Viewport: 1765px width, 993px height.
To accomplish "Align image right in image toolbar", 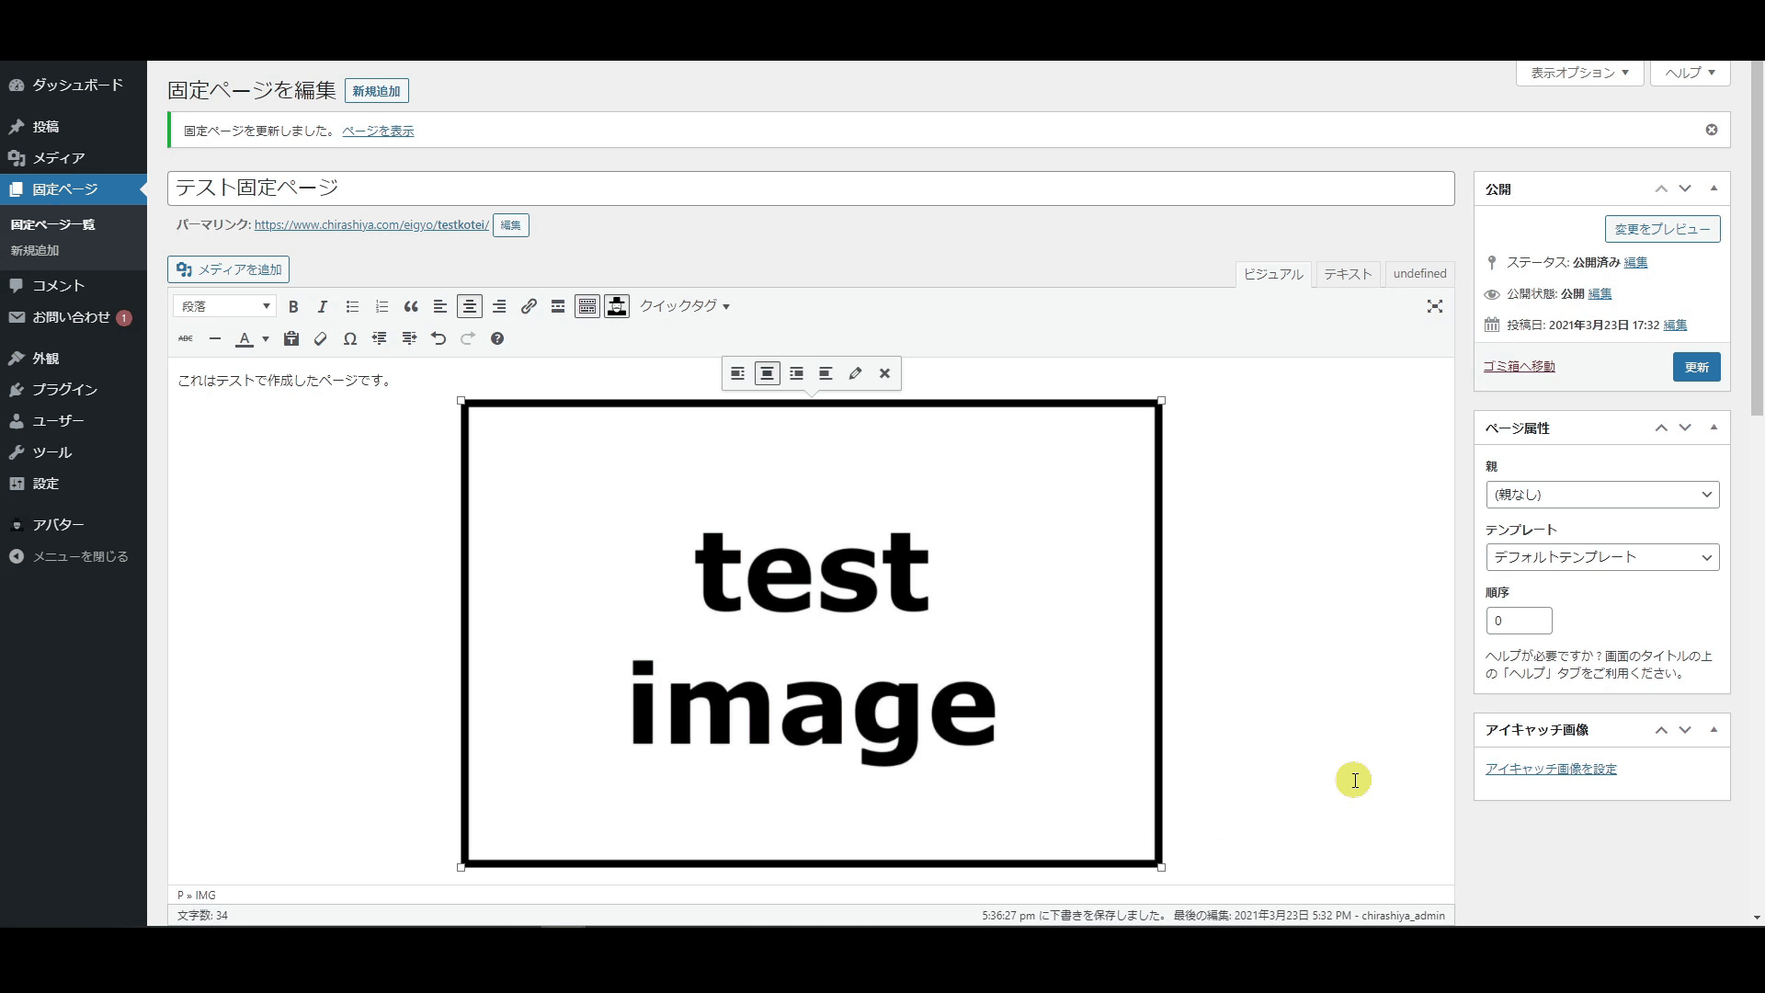I will pos(797,373).
